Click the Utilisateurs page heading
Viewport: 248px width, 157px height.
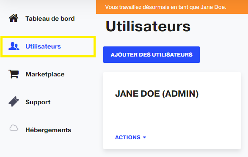[x=148, y=26]
